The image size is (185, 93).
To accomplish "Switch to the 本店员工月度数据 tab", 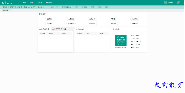I will click(59, 29).
